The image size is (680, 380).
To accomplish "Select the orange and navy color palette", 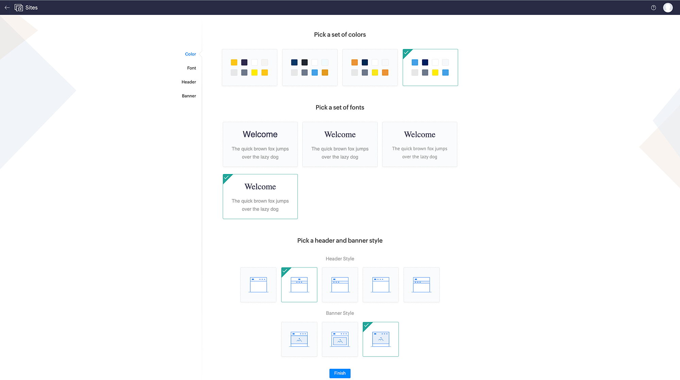I will point(370,67).
